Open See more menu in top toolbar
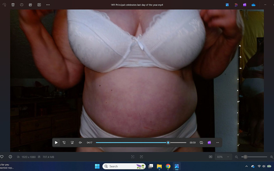The height and width of the screenshot is (171, 274). [48, 5]
